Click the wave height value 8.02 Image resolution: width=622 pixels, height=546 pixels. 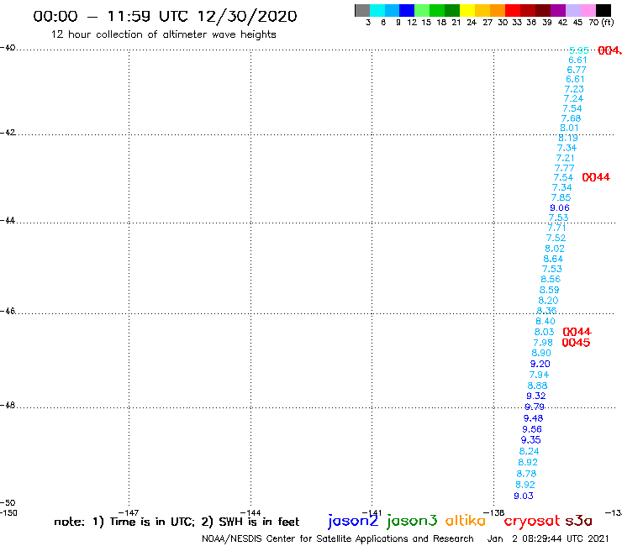(x=555, y=249)
